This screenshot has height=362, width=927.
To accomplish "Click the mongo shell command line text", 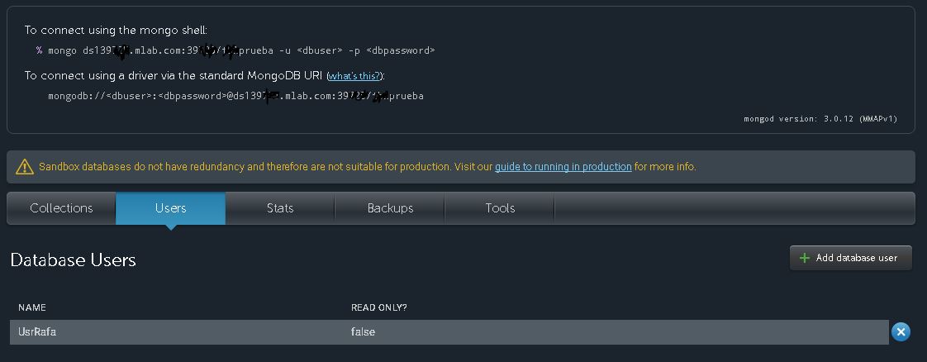I will tap(236, 51).
